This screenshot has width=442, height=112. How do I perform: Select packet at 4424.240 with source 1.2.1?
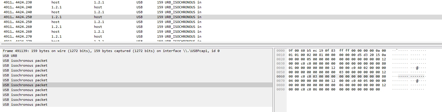[221, 7]
